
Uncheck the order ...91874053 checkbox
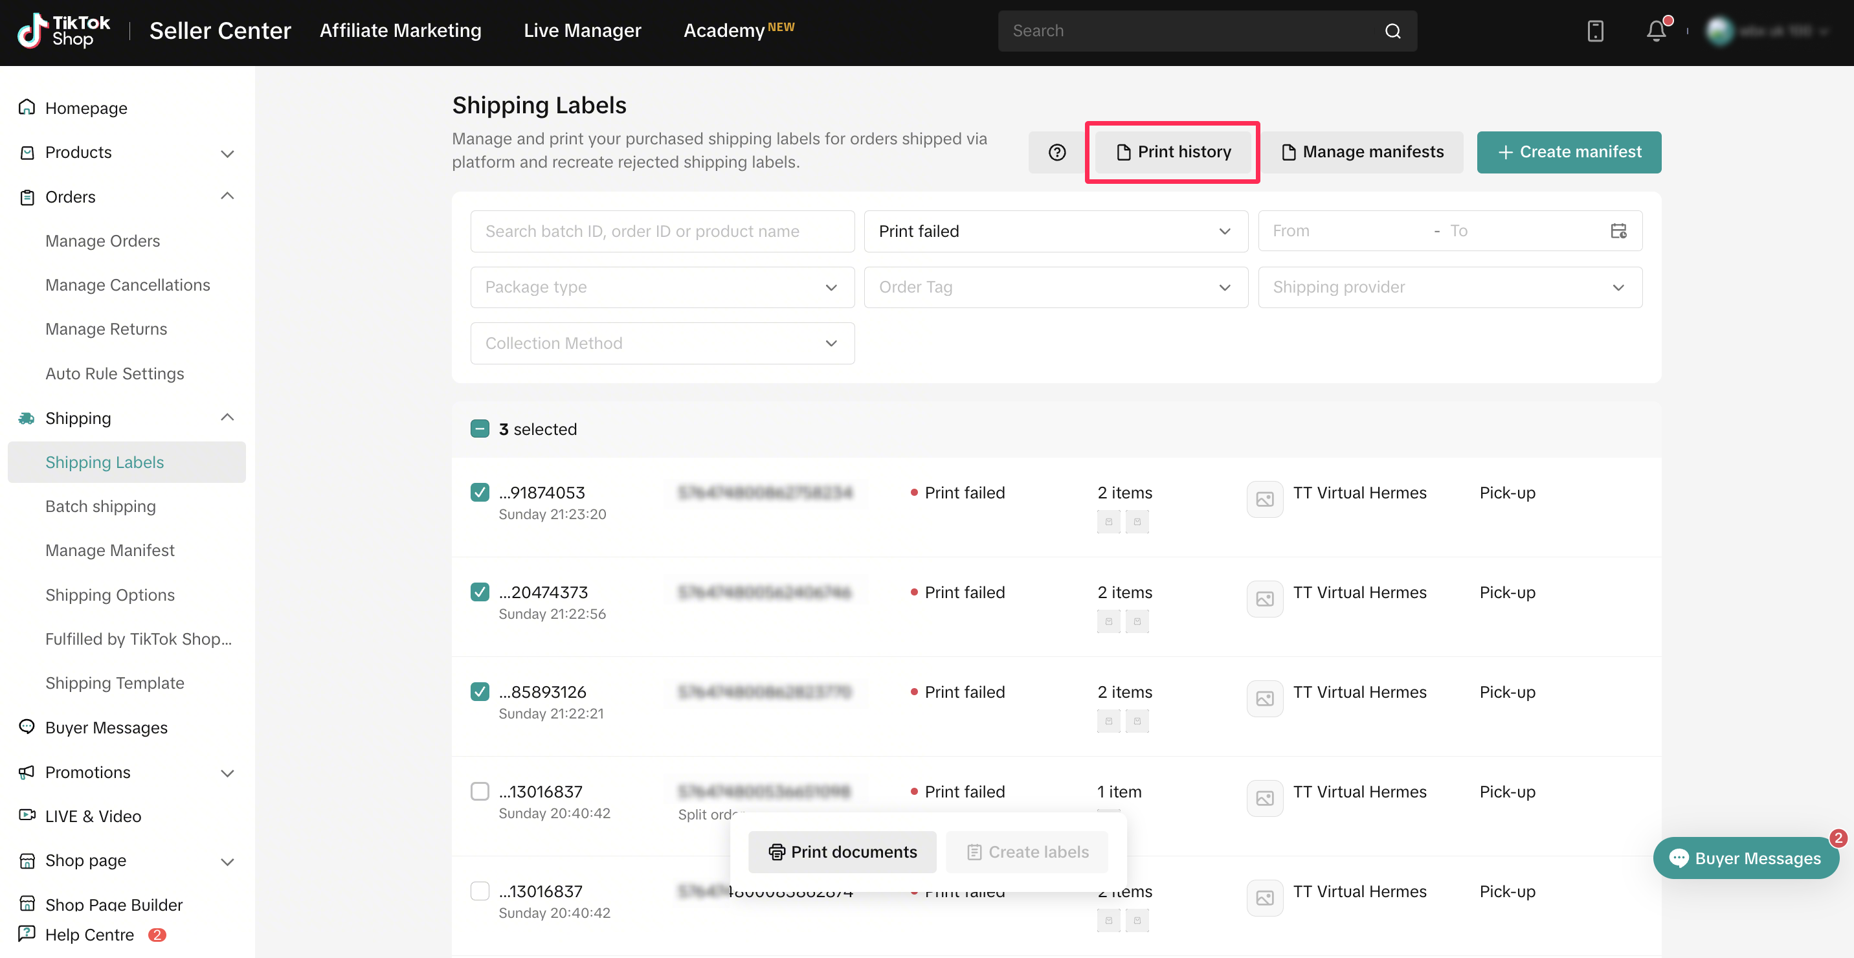479,493
